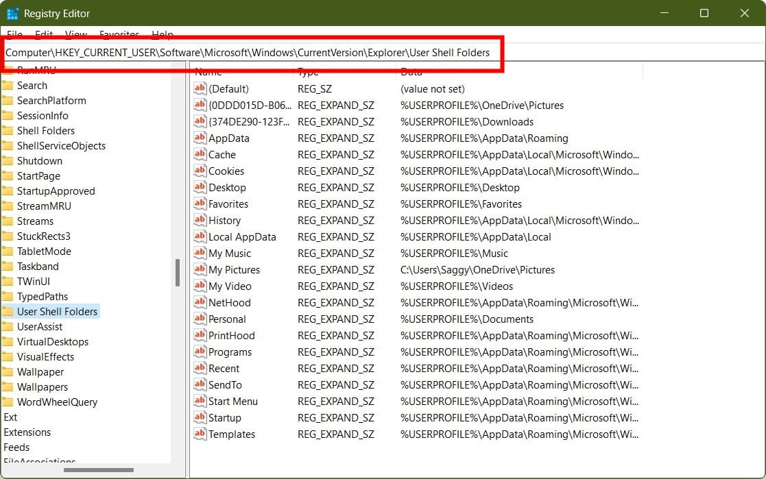766x479 pixels.
Task: Select the Feeds key in tree
Action: [16, 447]
